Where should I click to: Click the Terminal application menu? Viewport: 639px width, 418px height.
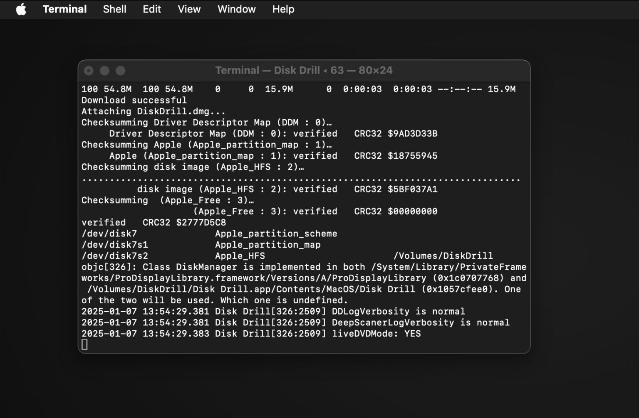click(64, 9)
